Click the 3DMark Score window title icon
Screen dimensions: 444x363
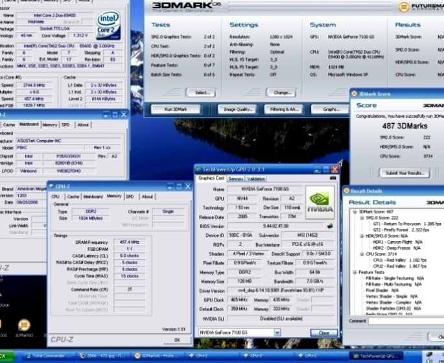pos(354,94)
